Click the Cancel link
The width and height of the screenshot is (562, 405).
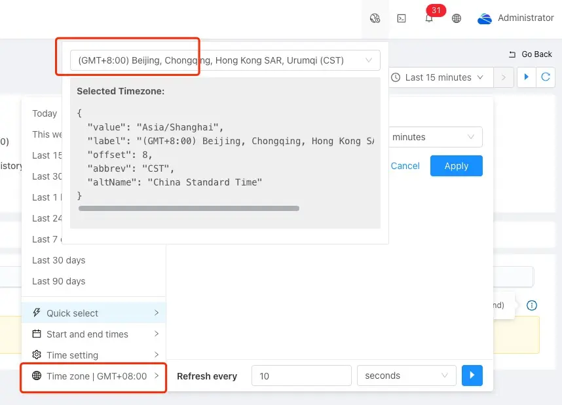(405, 166)
